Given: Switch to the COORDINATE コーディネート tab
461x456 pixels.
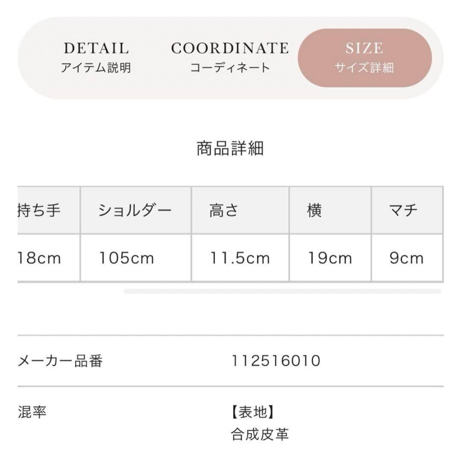Looking at the screenshot, I should click(230, 58).
